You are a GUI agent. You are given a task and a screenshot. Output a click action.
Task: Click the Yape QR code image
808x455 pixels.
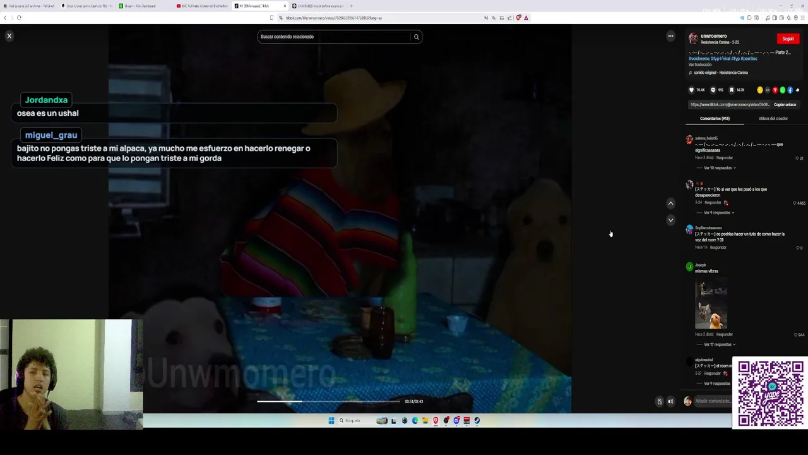[x=770, y=393]
